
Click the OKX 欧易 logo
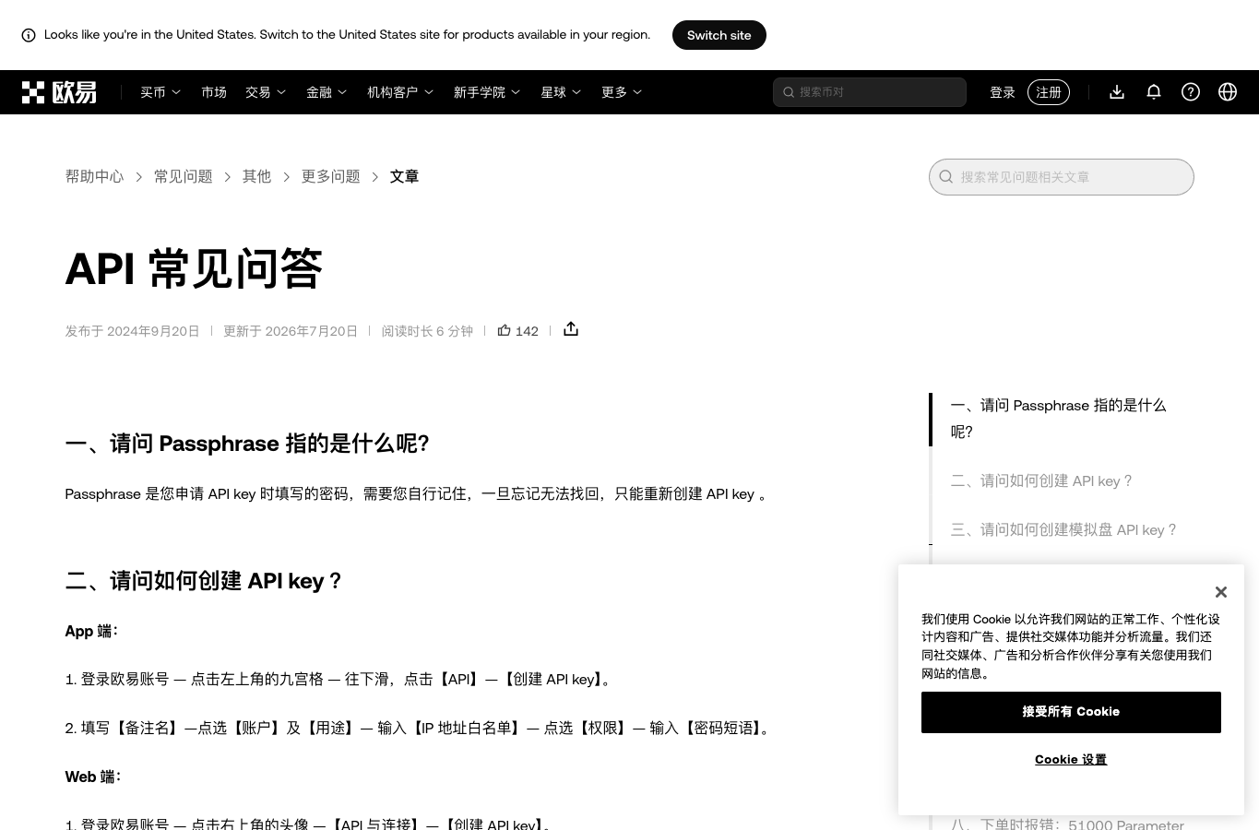tap(59, 92)
